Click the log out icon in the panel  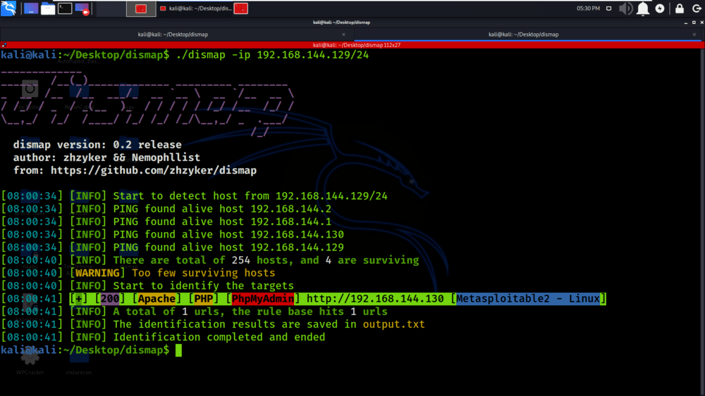pos(697,8)
